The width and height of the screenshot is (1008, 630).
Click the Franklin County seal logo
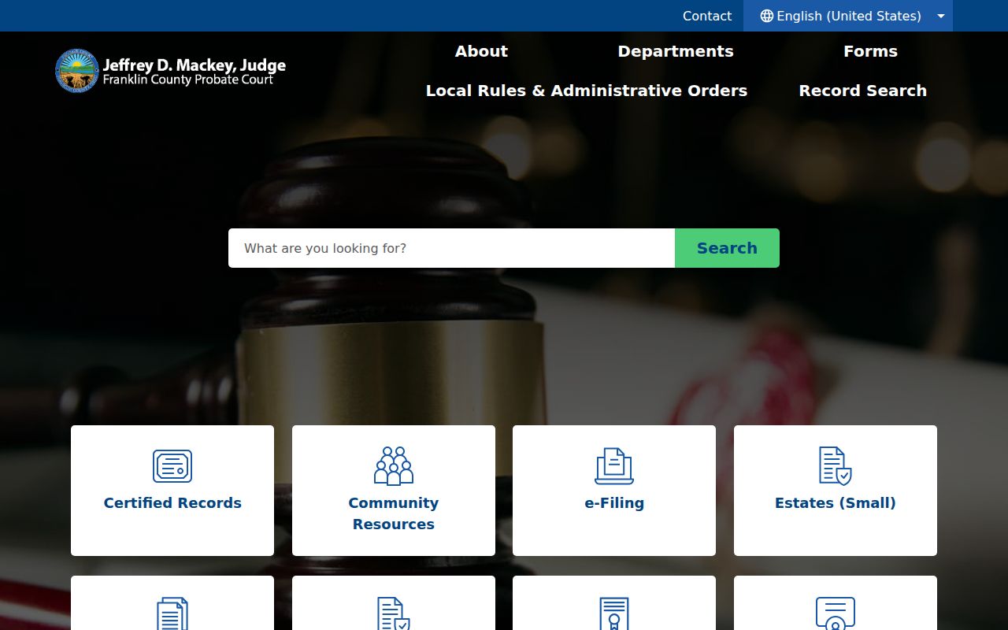(77, 71)
